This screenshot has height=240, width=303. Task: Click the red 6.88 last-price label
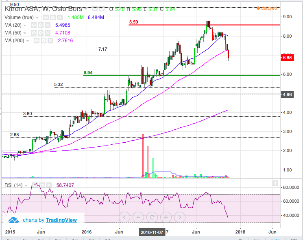(287, 58)
